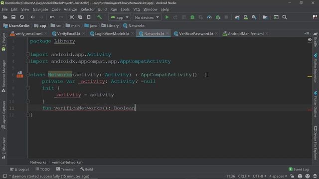
Task: Open the Terminal tool window
Action: (x=65, y=169)
